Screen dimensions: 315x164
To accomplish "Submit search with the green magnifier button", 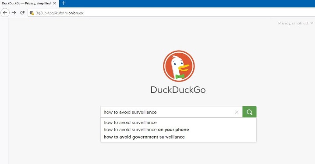I will [249, 112].
